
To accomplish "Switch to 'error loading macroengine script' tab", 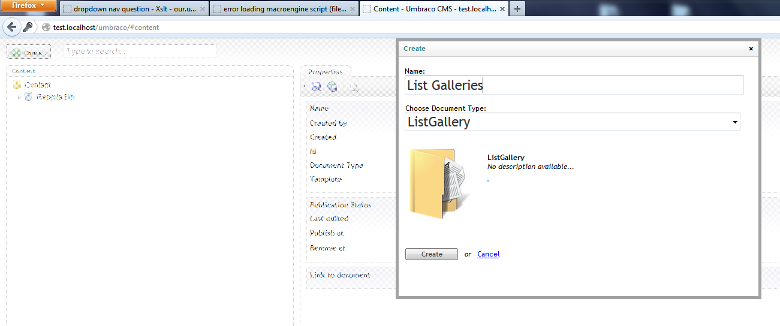I will point(285,9).
